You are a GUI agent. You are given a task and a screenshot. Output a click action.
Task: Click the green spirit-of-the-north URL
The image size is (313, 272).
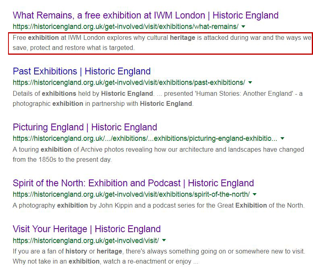coord(131,194)
